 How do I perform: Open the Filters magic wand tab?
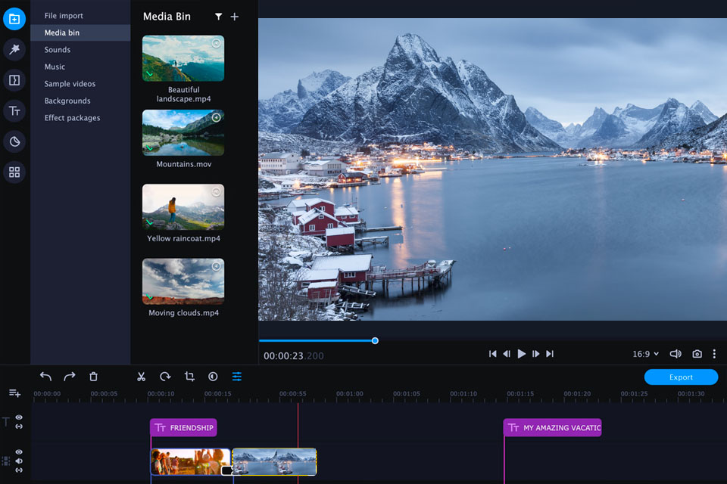(x=14, y=49)
